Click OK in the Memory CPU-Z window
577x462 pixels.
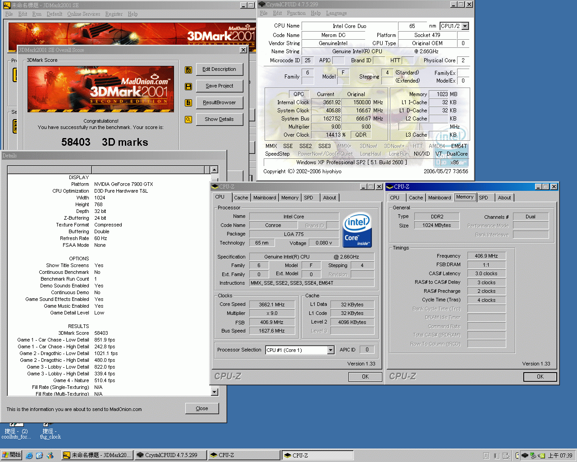click(x=540, y=377)
